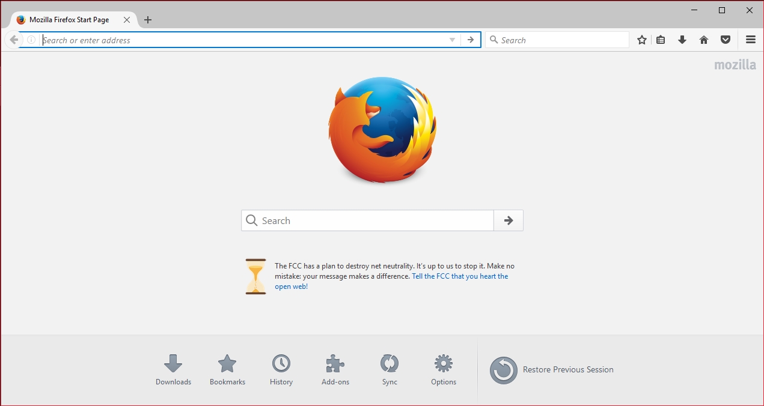Open Downloads on the start page
Image resolution: width=764 pixels, height=406 pixels.
coord(173,369)
